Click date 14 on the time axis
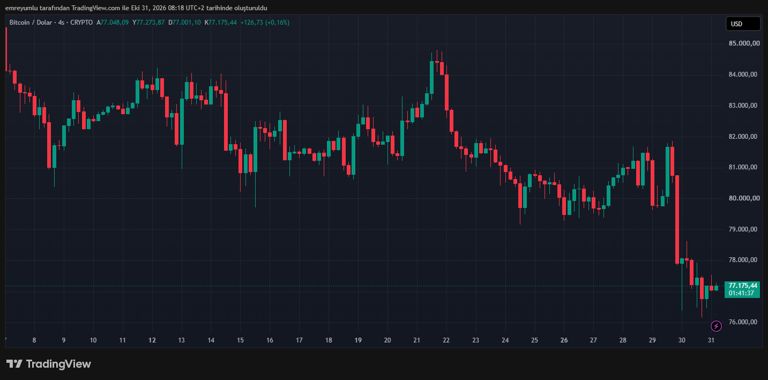The width and height of the screenshot is (768, 380). (x=211, y=340)
